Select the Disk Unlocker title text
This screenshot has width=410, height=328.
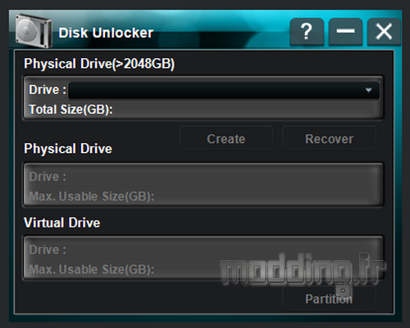point(106,33)
